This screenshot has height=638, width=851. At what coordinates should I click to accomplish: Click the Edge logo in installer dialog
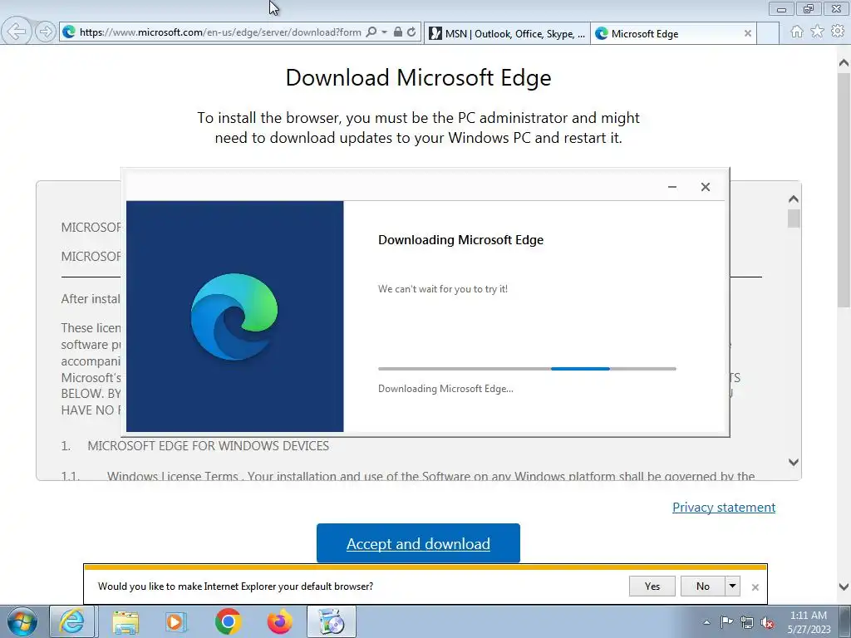pos(234,317)
